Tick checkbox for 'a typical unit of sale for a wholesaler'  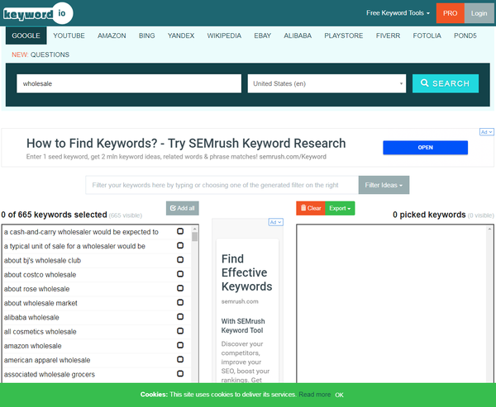[180, 245]
